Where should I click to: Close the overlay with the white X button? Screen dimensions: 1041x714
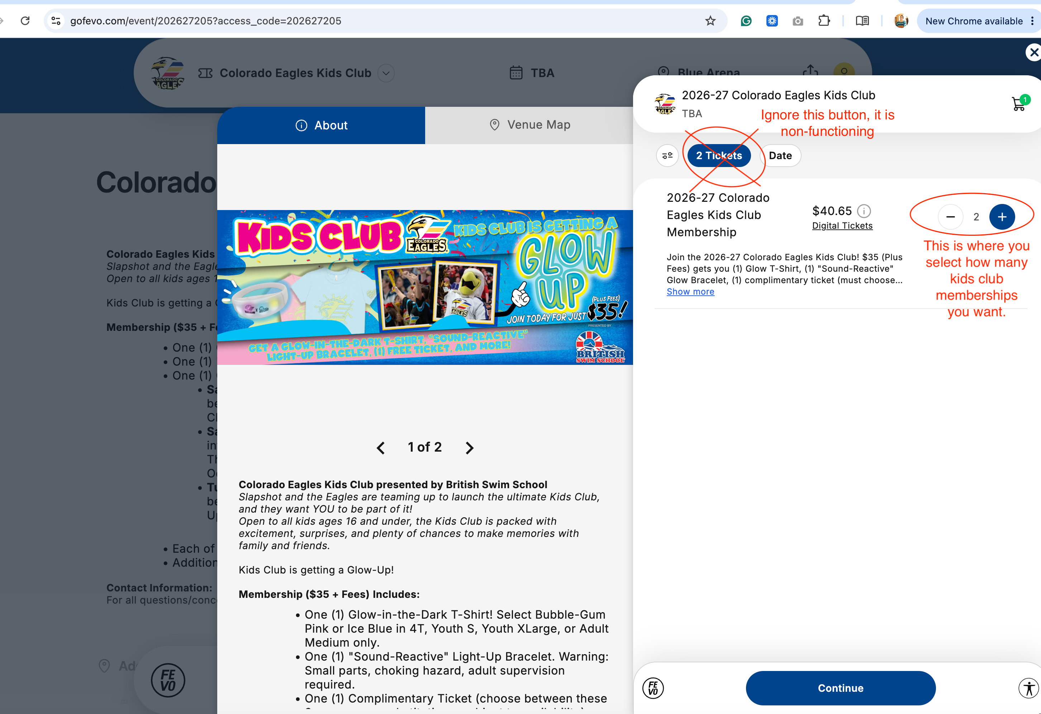coord(1033,52)
